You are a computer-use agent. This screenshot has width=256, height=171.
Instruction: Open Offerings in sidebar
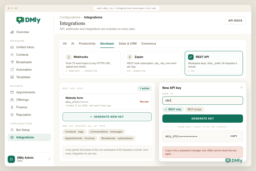coord(29,100)
